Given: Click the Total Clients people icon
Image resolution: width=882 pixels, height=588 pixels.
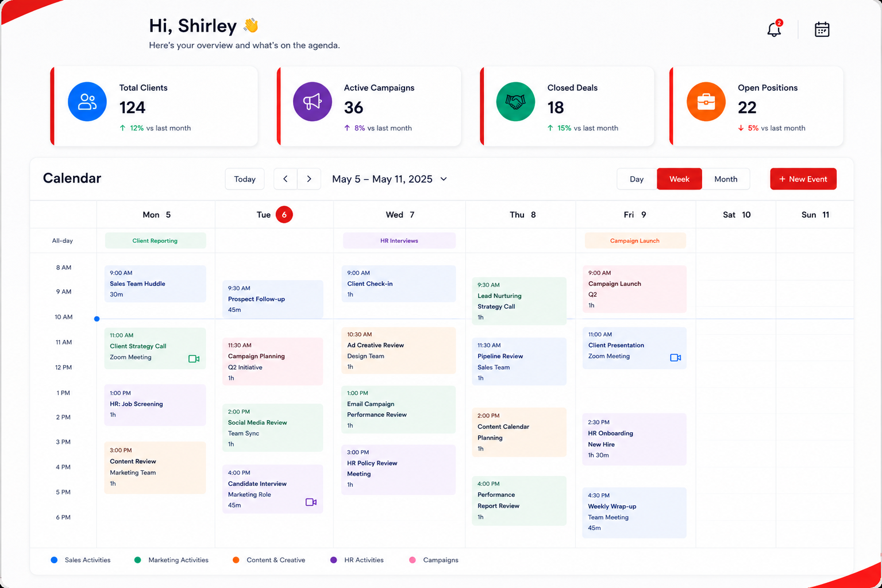Looking at the screenshot, I should 87,102.
